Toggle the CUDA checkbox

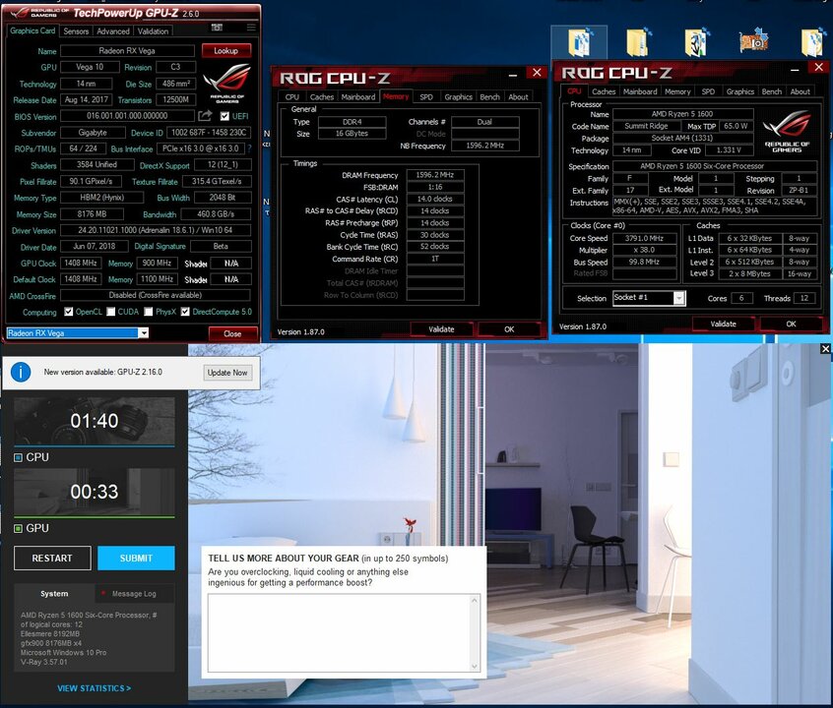tap(110, 312)
